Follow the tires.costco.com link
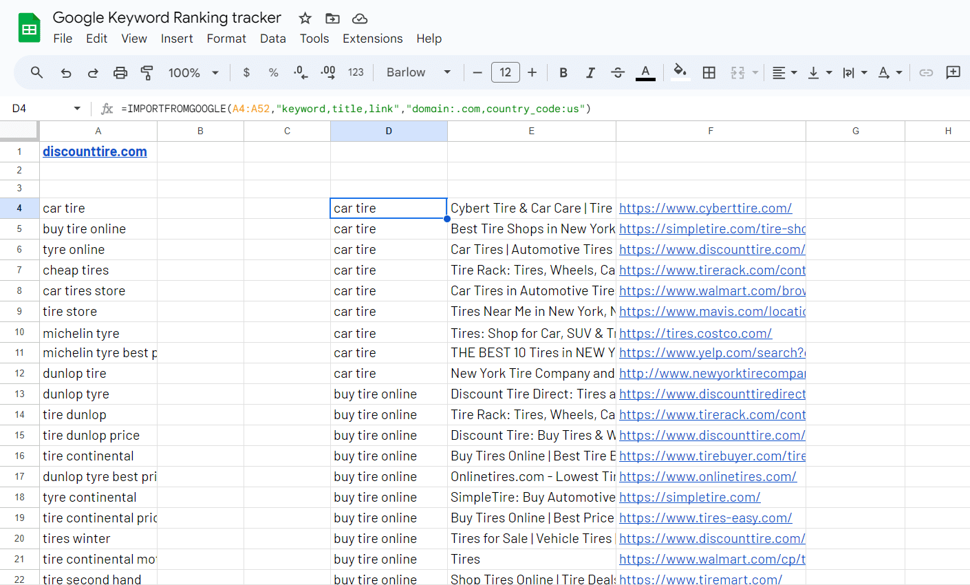 click(695, 334)
